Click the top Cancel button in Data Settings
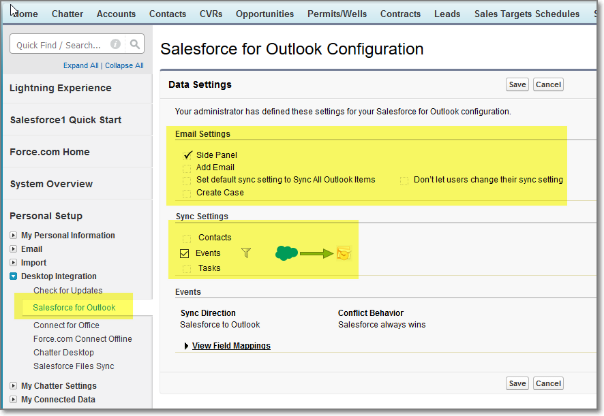604x416 pixels. coord(548,84)
